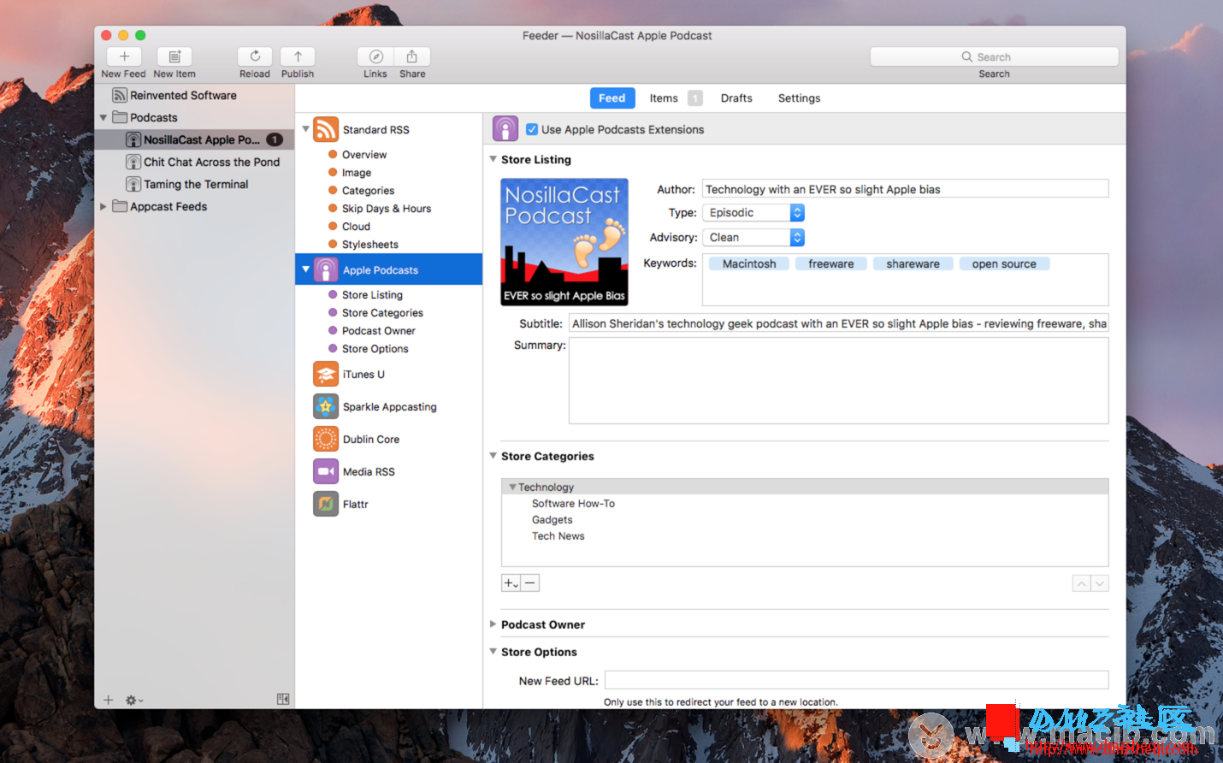Select the Sparkle Appcasting icon

click(326, 406)
